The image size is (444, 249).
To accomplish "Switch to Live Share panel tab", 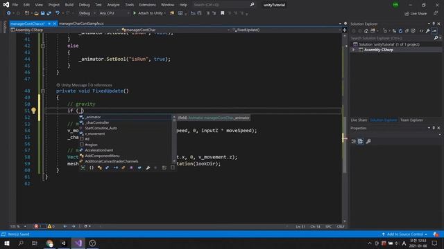I will click(x=359, y=120).
